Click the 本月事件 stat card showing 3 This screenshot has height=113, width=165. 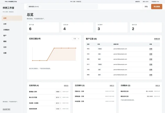[112, 27]
